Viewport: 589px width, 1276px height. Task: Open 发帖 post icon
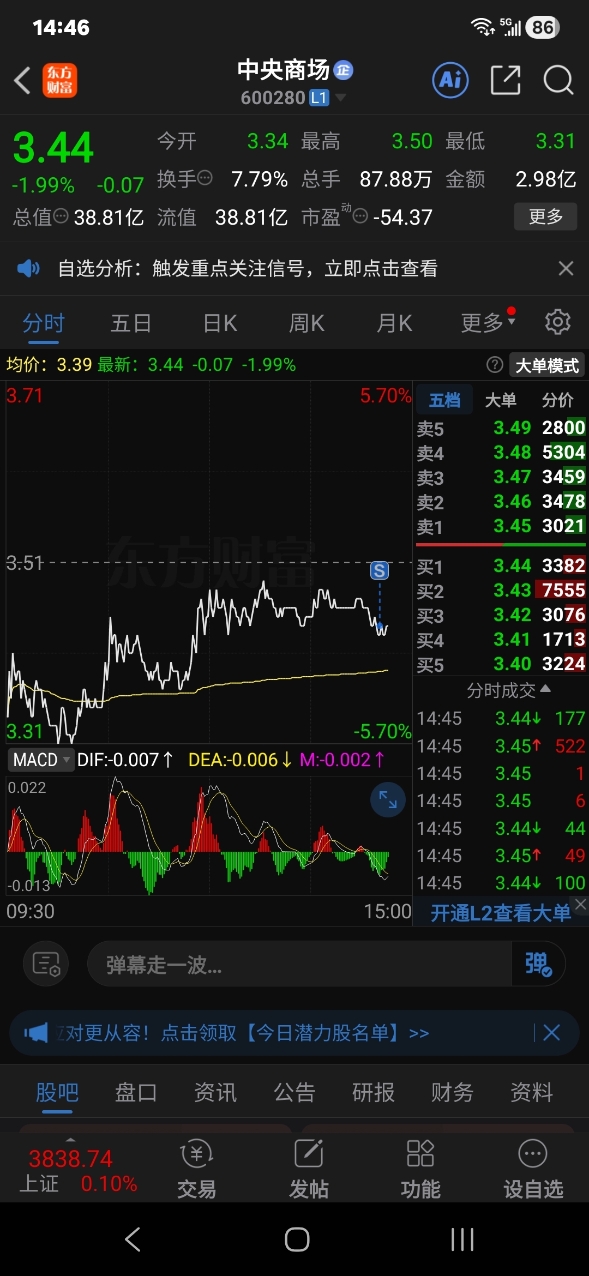pyautogui.click(x=309, y=1169)
